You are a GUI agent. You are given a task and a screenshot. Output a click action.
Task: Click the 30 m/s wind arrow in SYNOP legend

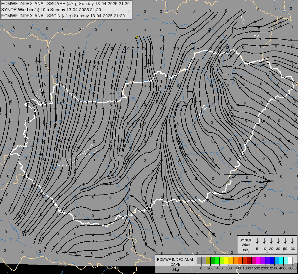[x=278, y=241]
